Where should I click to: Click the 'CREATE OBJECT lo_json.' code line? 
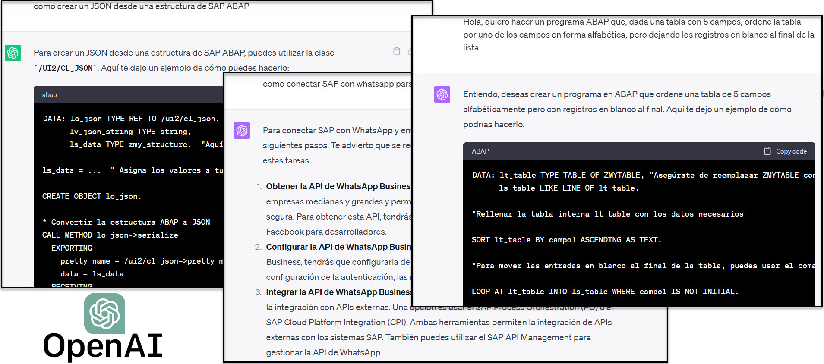click(92, 196)
